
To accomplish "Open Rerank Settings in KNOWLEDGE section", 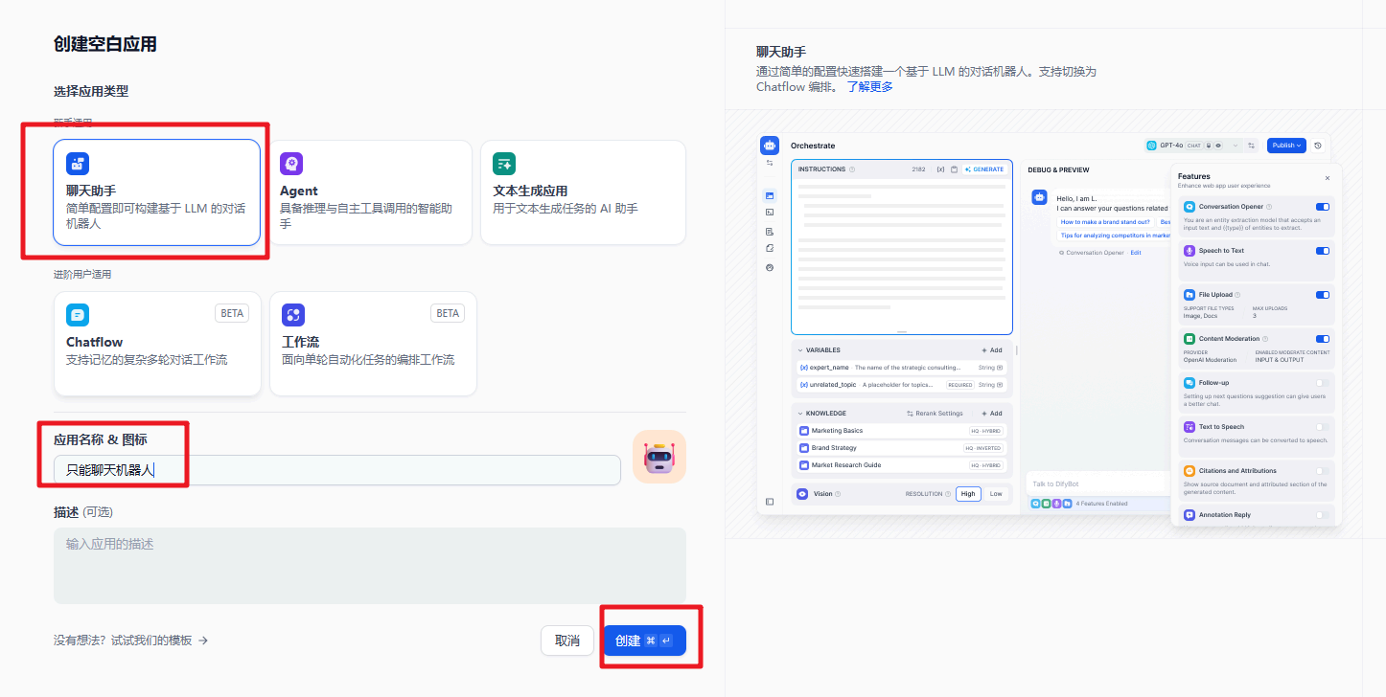I will coord(935,414).
